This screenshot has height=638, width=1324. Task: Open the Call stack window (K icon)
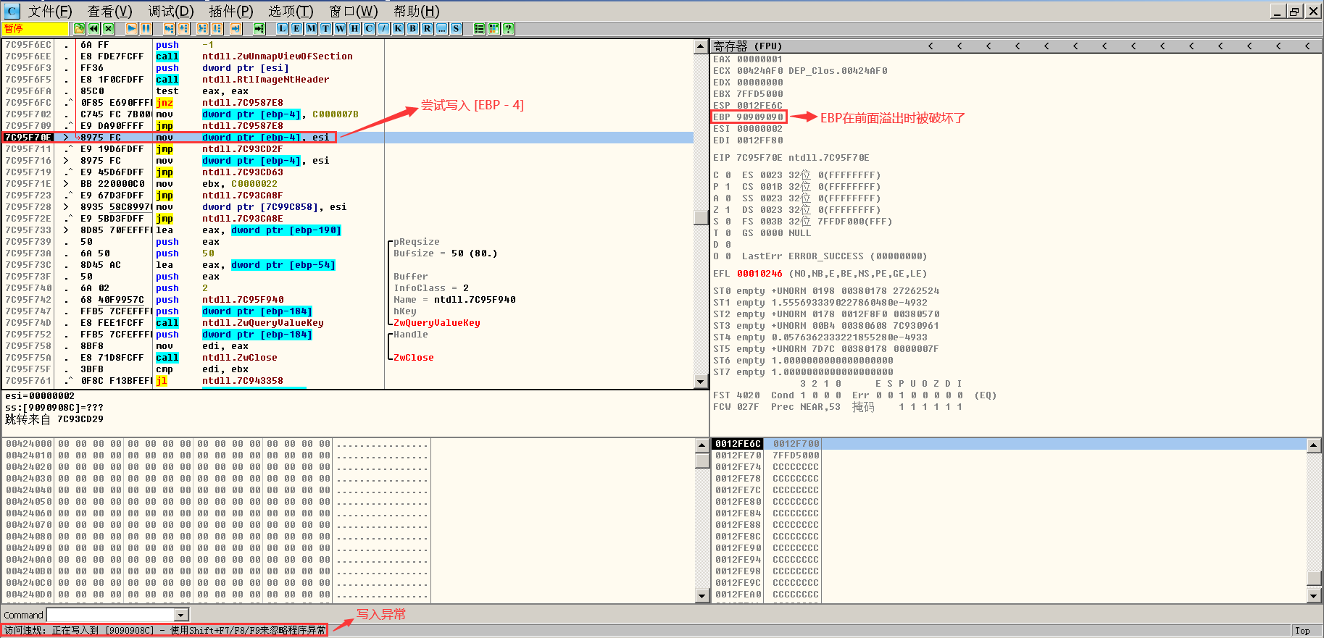point(398,29)
